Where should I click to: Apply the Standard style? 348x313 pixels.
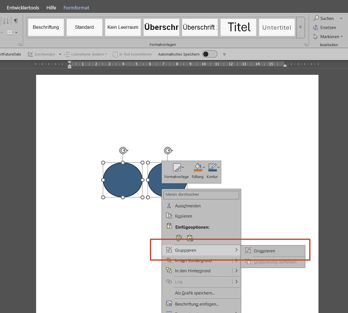tap(84, 27)
